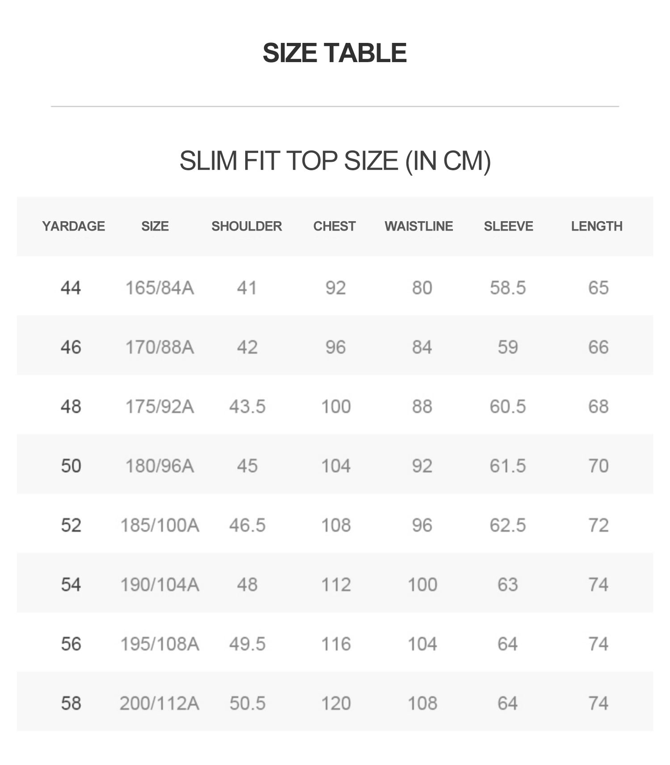This screenshot has height=765, width=670.
Task: Click the CHEST column header
Action: pyautogui.click(x=335, y=226)
